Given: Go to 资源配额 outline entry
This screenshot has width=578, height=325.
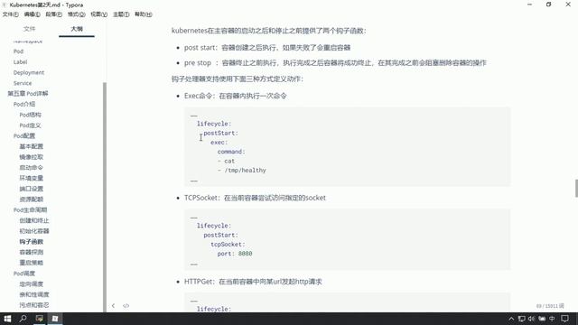Looking at the screenshot, I should tap(32, 200).
